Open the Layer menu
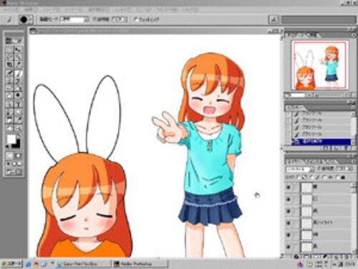358x269 pixels. [x=74, y=10]
